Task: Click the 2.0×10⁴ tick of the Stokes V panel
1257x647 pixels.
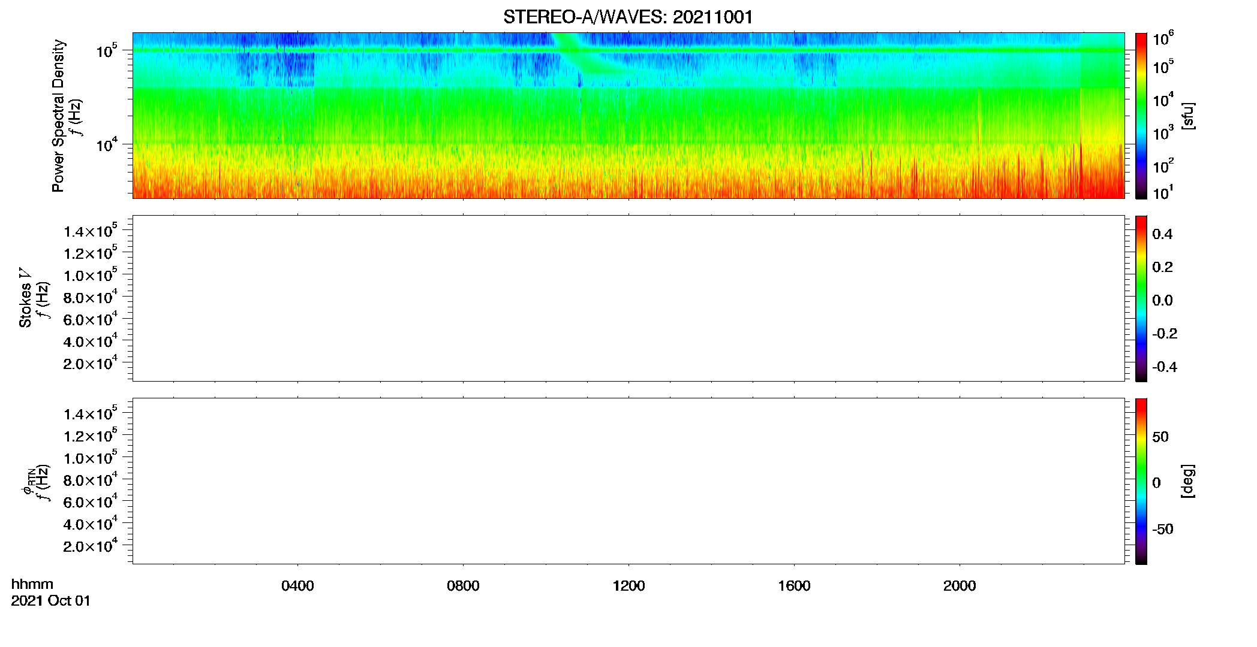Action: tap(91, 362)
